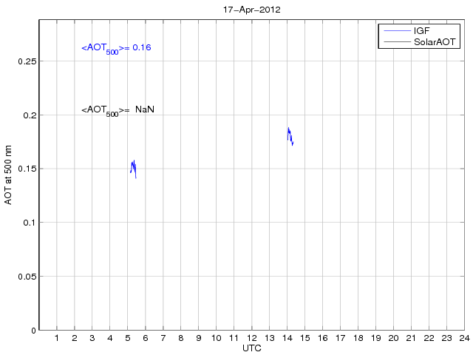Click x-axis tick label 10

[217, 338]
